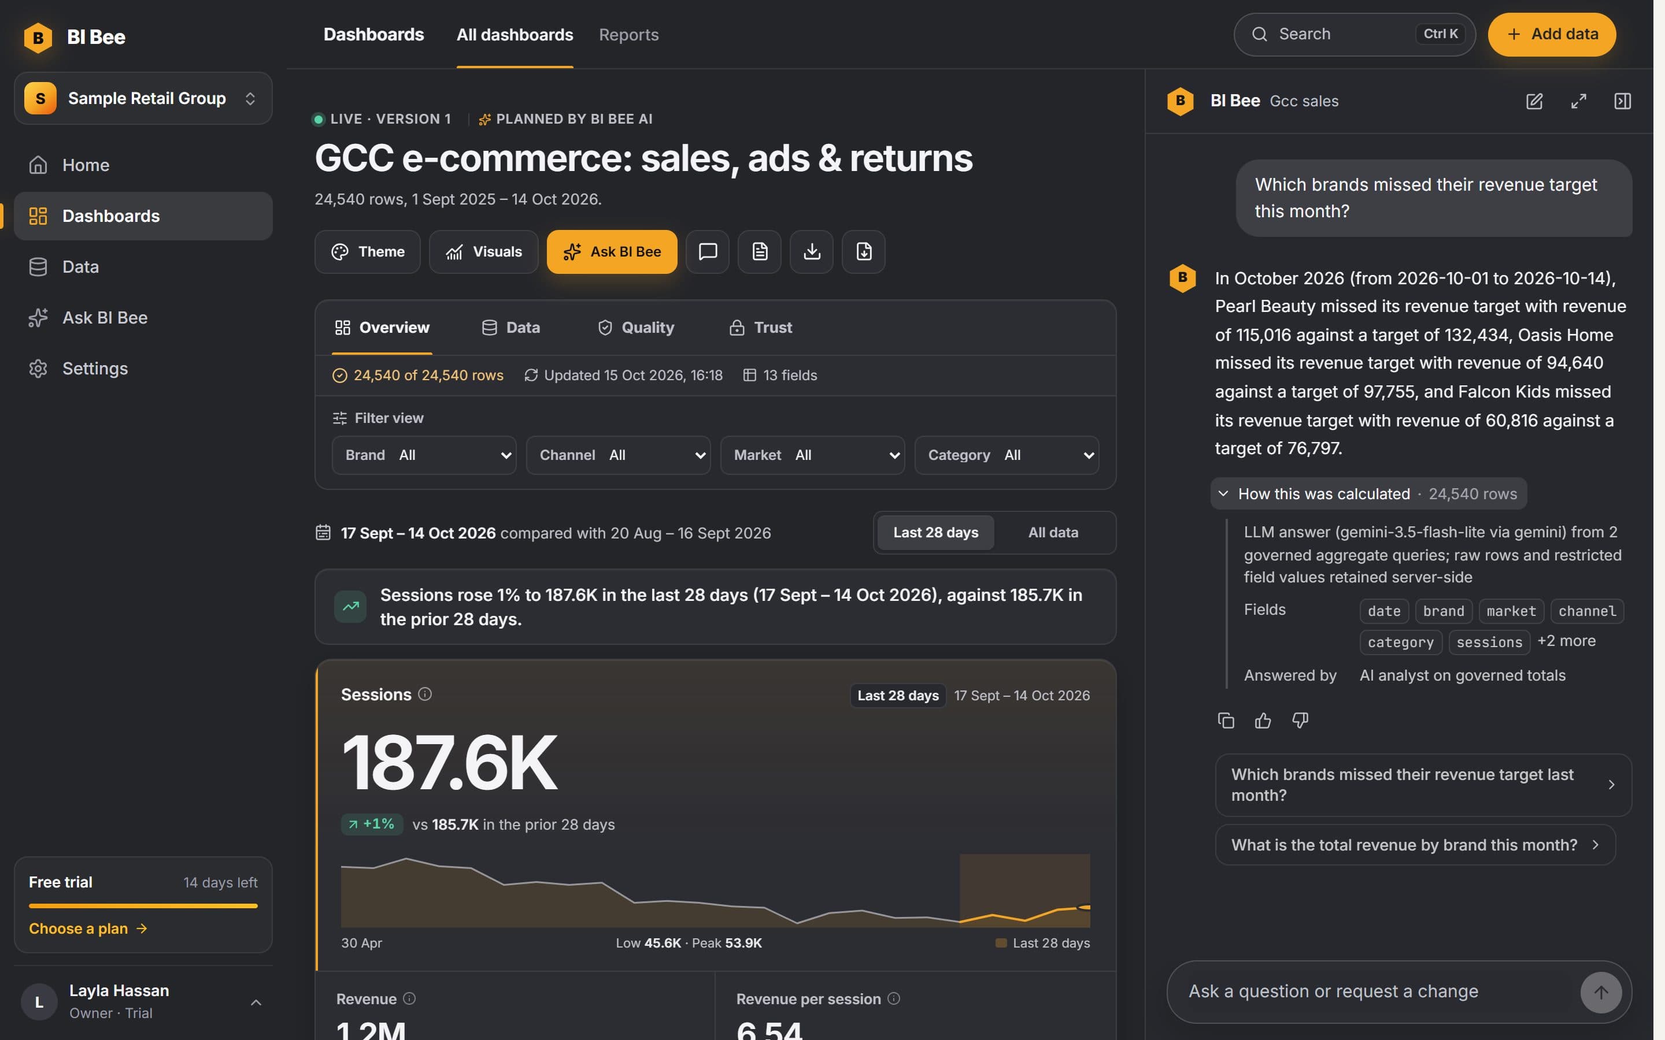Open the Sample Retail Group workspace switcher
The image size is (1665, 1040).
[x=143, y=98]
